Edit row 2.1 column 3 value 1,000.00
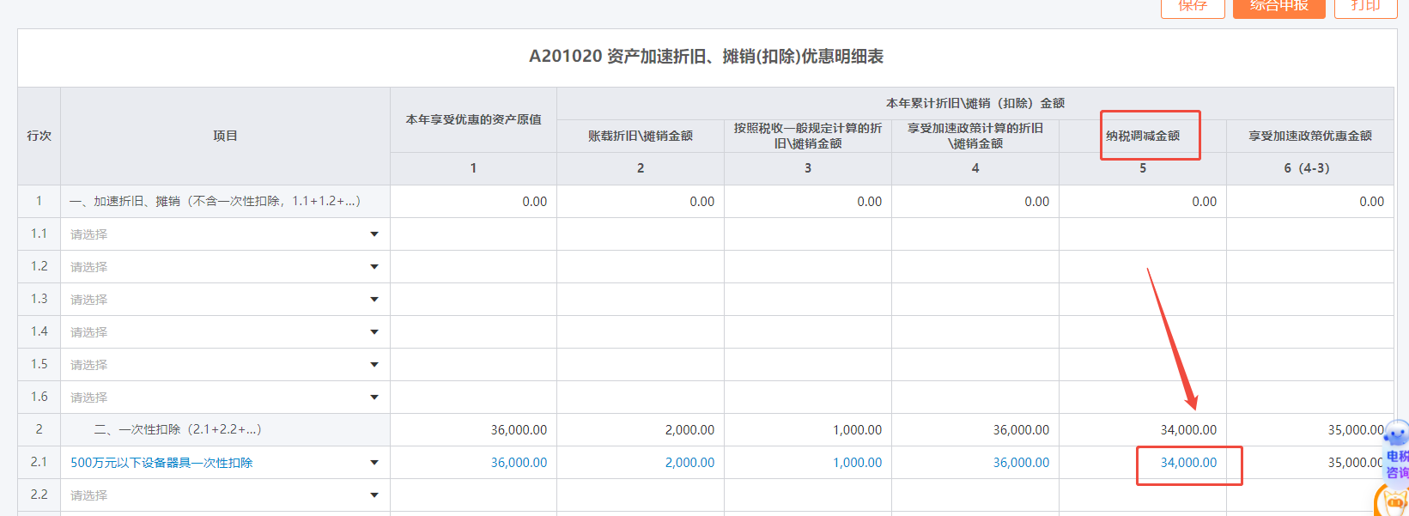 click(x=857, y=463)
